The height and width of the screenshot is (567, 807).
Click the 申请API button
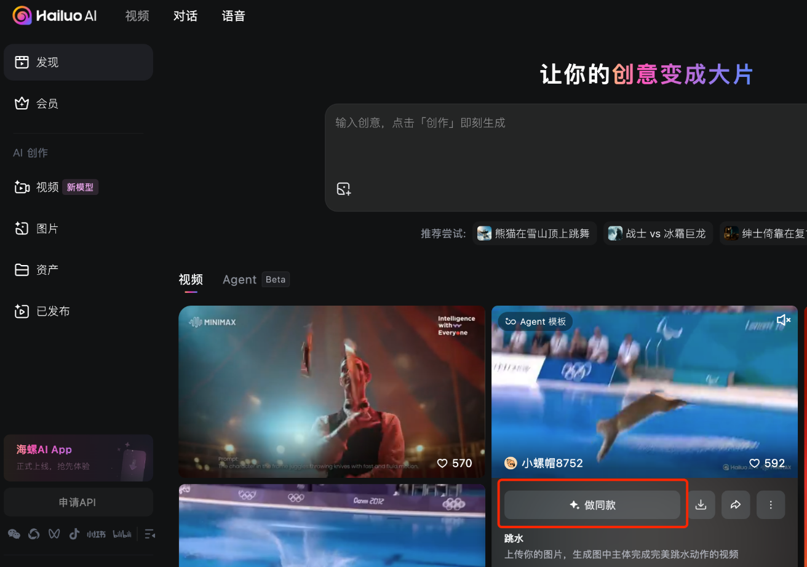(78, 502)
